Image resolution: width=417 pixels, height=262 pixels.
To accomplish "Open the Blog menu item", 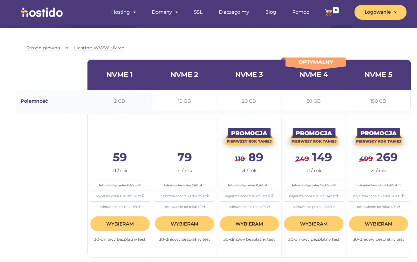I will pyautogui.click(x=270, y=12).
